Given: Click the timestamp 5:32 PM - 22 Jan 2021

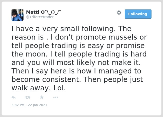Looking at the screenshot, I should tap(29, 105).
